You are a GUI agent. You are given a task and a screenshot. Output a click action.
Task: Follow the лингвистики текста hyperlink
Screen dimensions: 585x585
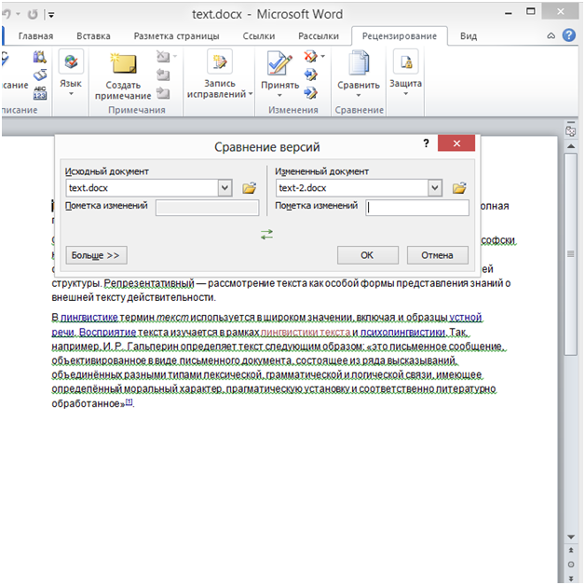click(x=306, y=332)
